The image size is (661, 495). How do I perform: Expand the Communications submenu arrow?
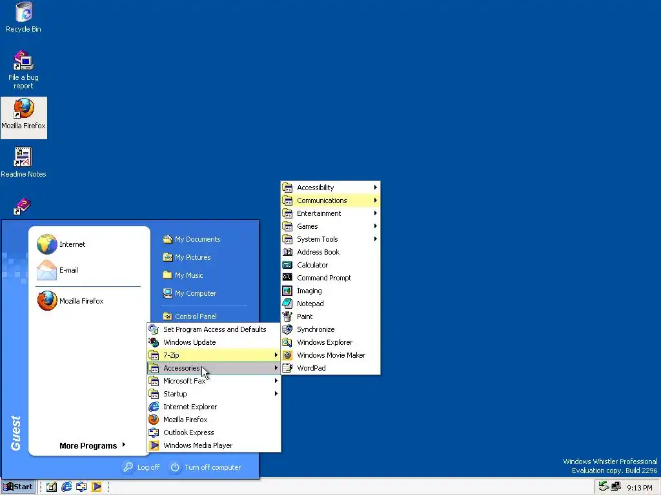tap(375, 200)
